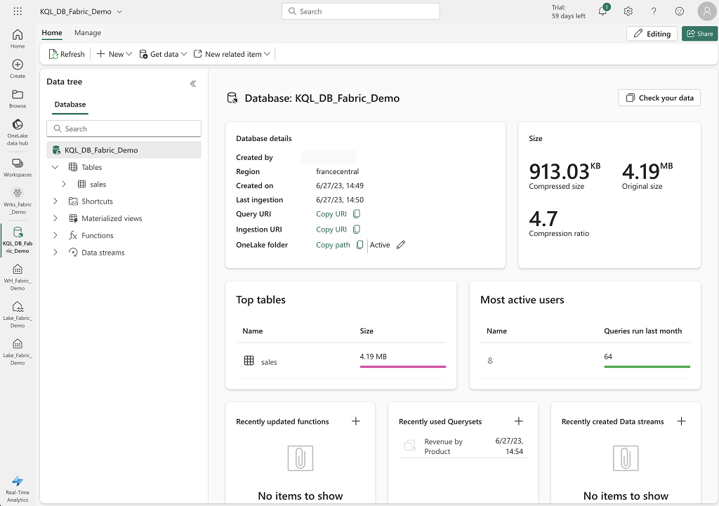
Task: Open the second Lake_Fabric_Demo item in left rail
Action: tap(18, 352)
